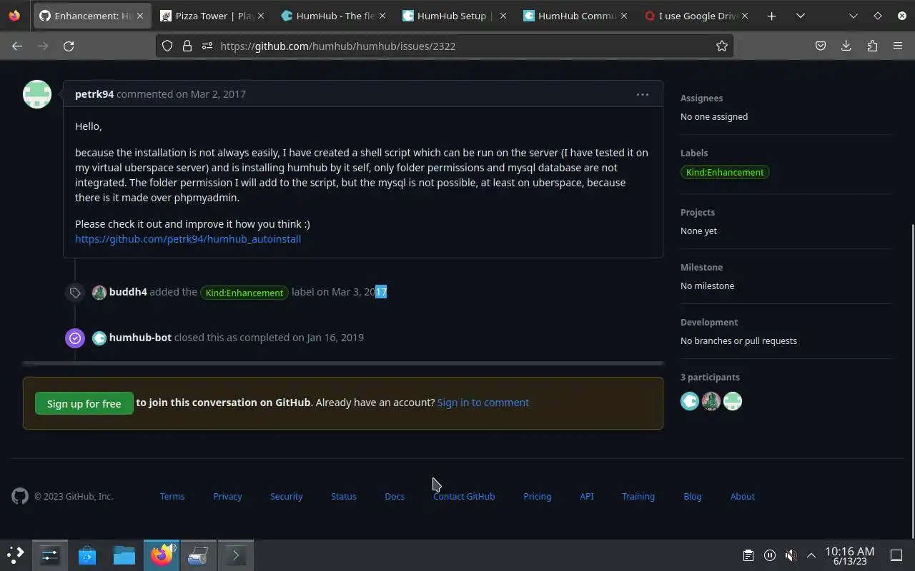Open the Docs footer link
915x571 pixels.
(x=395, y=496)
